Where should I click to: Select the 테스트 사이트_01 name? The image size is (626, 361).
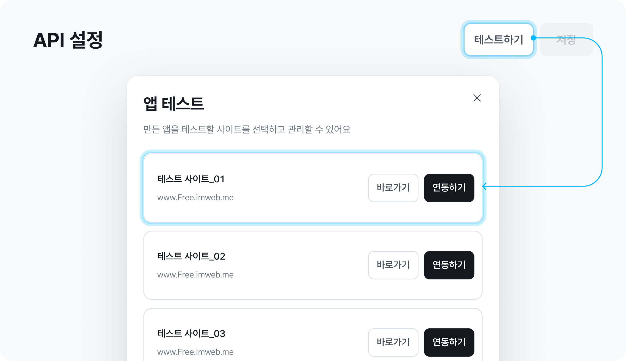191,179
